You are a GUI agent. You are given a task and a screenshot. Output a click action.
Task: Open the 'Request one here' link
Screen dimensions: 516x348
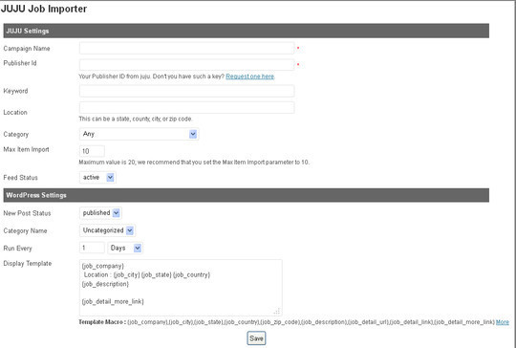click(x=249, y=76)
